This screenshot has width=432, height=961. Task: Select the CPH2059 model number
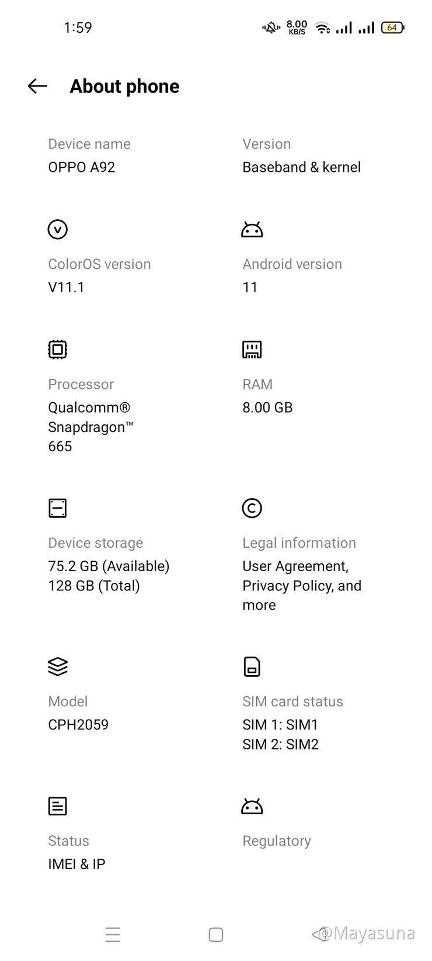point(78,725)
